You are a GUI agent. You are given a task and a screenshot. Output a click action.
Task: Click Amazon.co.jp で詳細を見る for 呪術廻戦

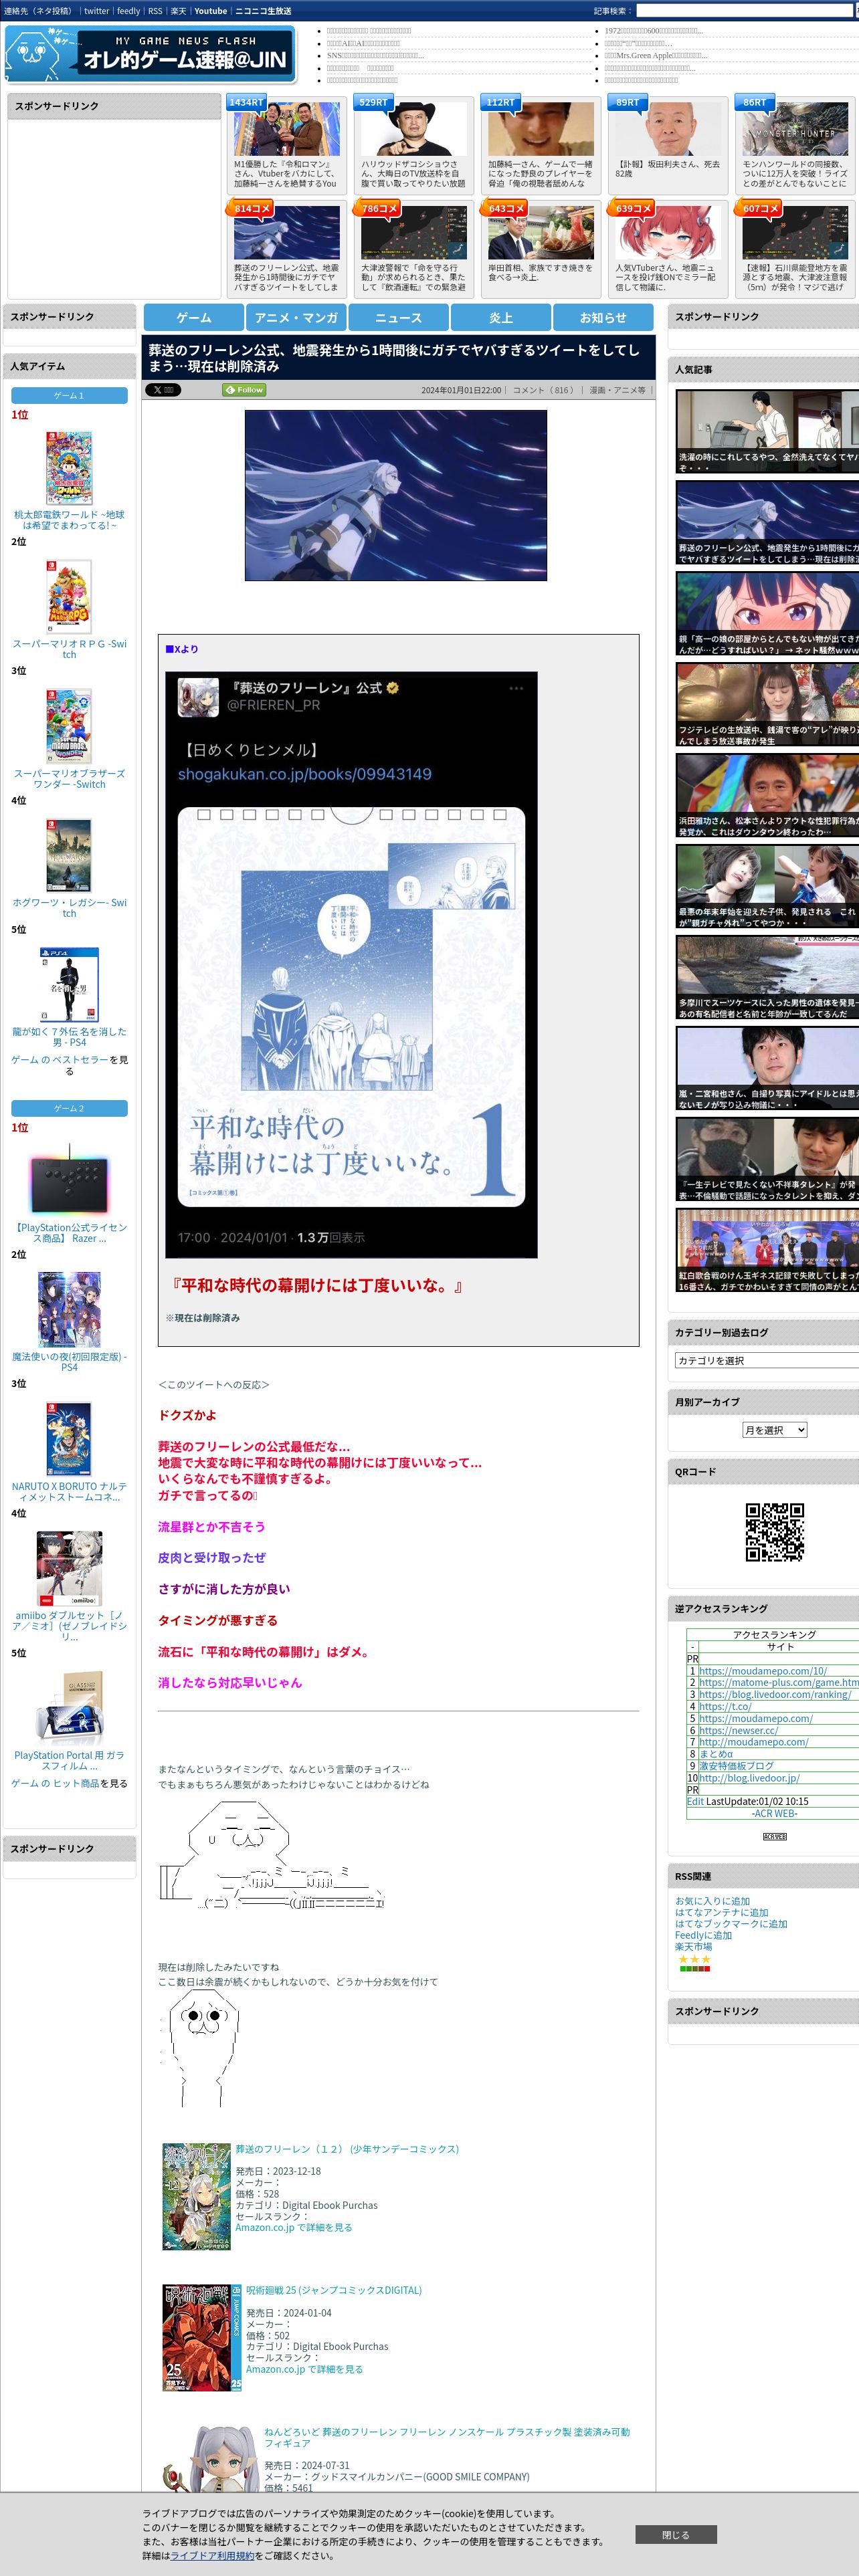pos(304,2369)
